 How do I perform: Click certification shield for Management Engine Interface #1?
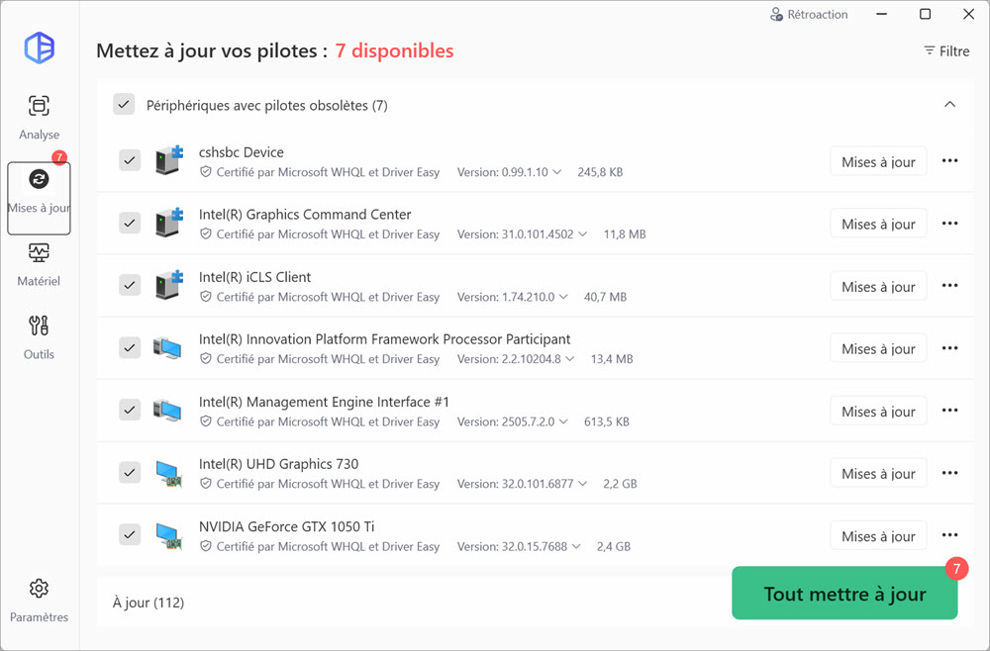tap(205, 421)
